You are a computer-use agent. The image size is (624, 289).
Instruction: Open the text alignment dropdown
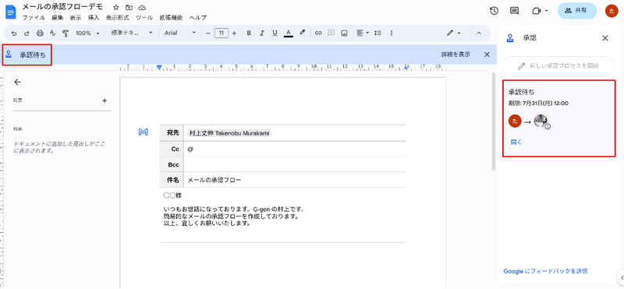362,33
